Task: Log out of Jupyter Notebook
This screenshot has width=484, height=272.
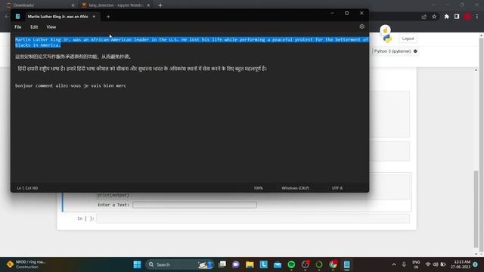Action: [x=408, y=39]
